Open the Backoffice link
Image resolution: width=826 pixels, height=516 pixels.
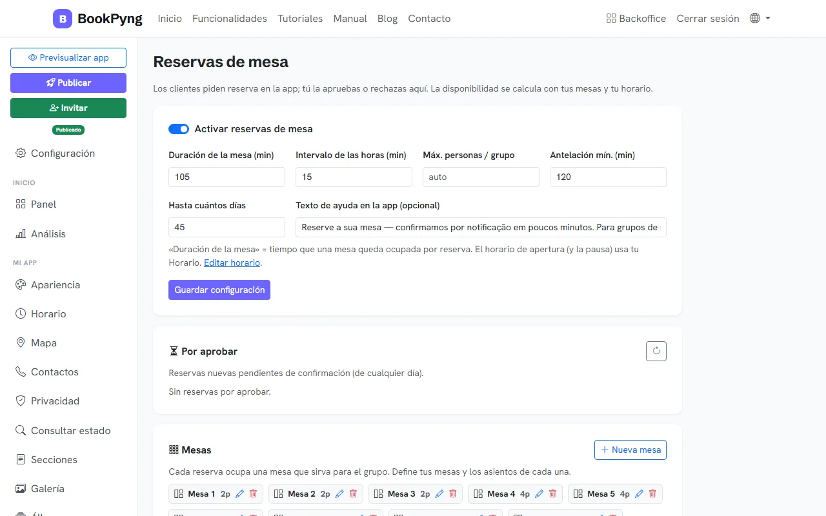click(x=636, y=19)
